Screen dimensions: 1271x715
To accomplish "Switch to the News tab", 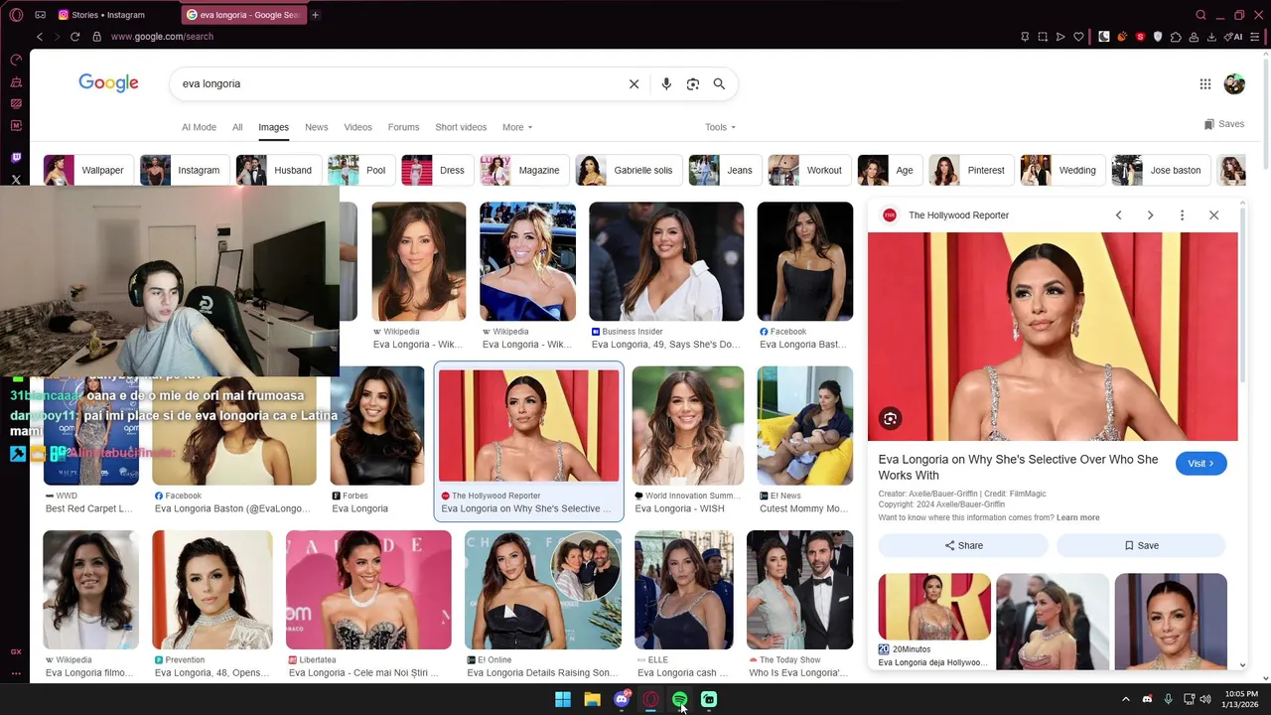I will click(x=316, y=127).
